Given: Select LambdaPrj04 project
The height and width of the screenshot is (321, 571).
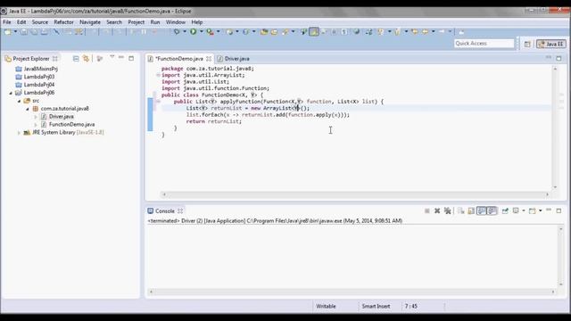Looking at the screenshot, I should coord(39,85).
